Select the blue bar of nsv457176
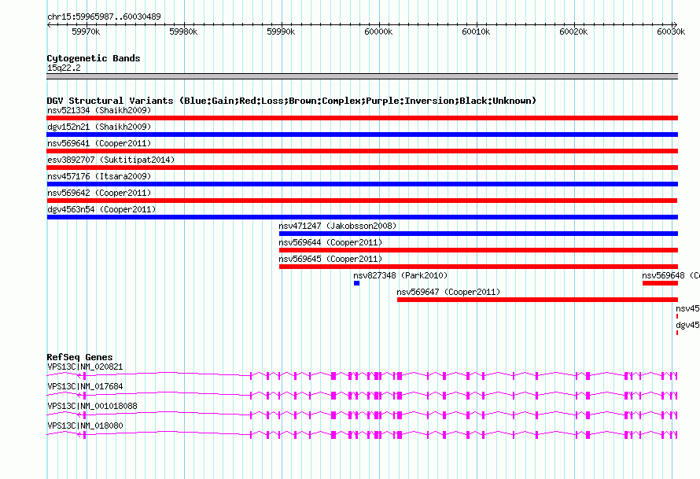Image resolution: width=700 pixels, height=479 pixels. pyautogui.click(x=362, y=184)
